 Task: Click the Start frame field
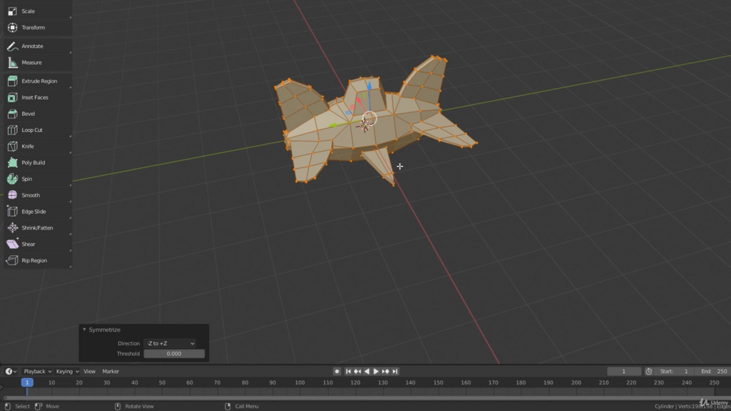coord(674,371)
